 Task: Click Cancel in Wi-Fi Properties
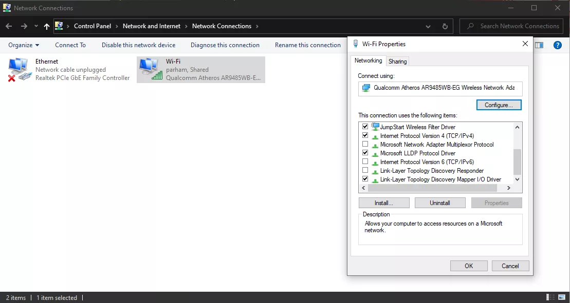coord(510,266)
